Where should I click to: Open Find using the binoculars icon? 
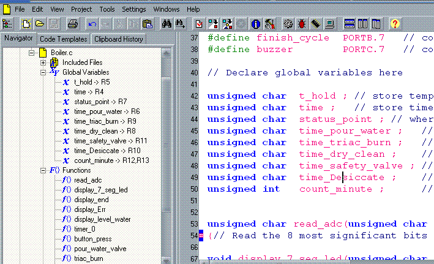click(x=166, y=24)
